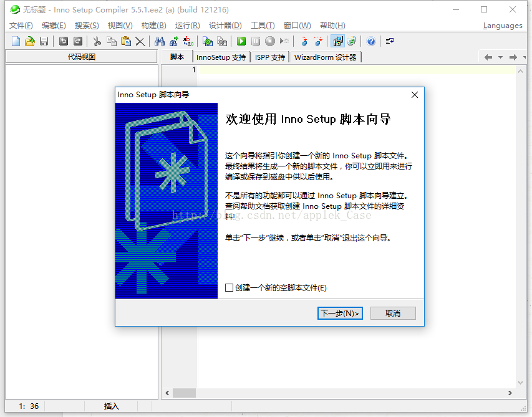Click the 插入 status bar indicator
The width and height of the screenshot is (532, 417).
111,406
